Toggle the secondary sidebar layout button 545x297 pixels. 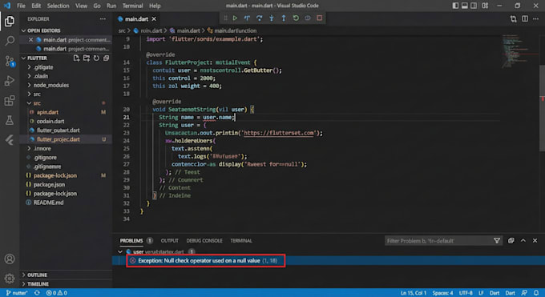tap(474, 6)
